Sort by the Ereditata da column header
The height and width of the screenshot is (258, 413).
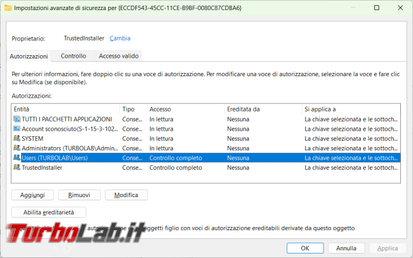(x=263, y=109)
